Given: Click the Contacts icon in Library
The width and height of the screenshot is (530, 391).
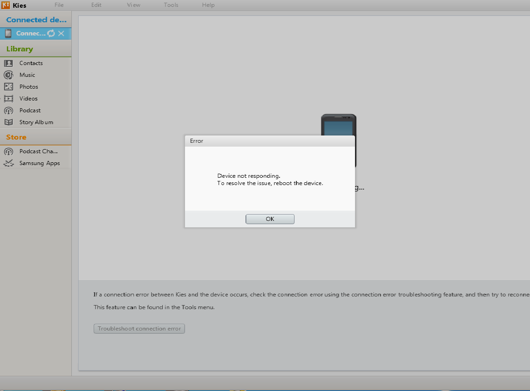Looking at the screenshot, I should tap(9, 63).
